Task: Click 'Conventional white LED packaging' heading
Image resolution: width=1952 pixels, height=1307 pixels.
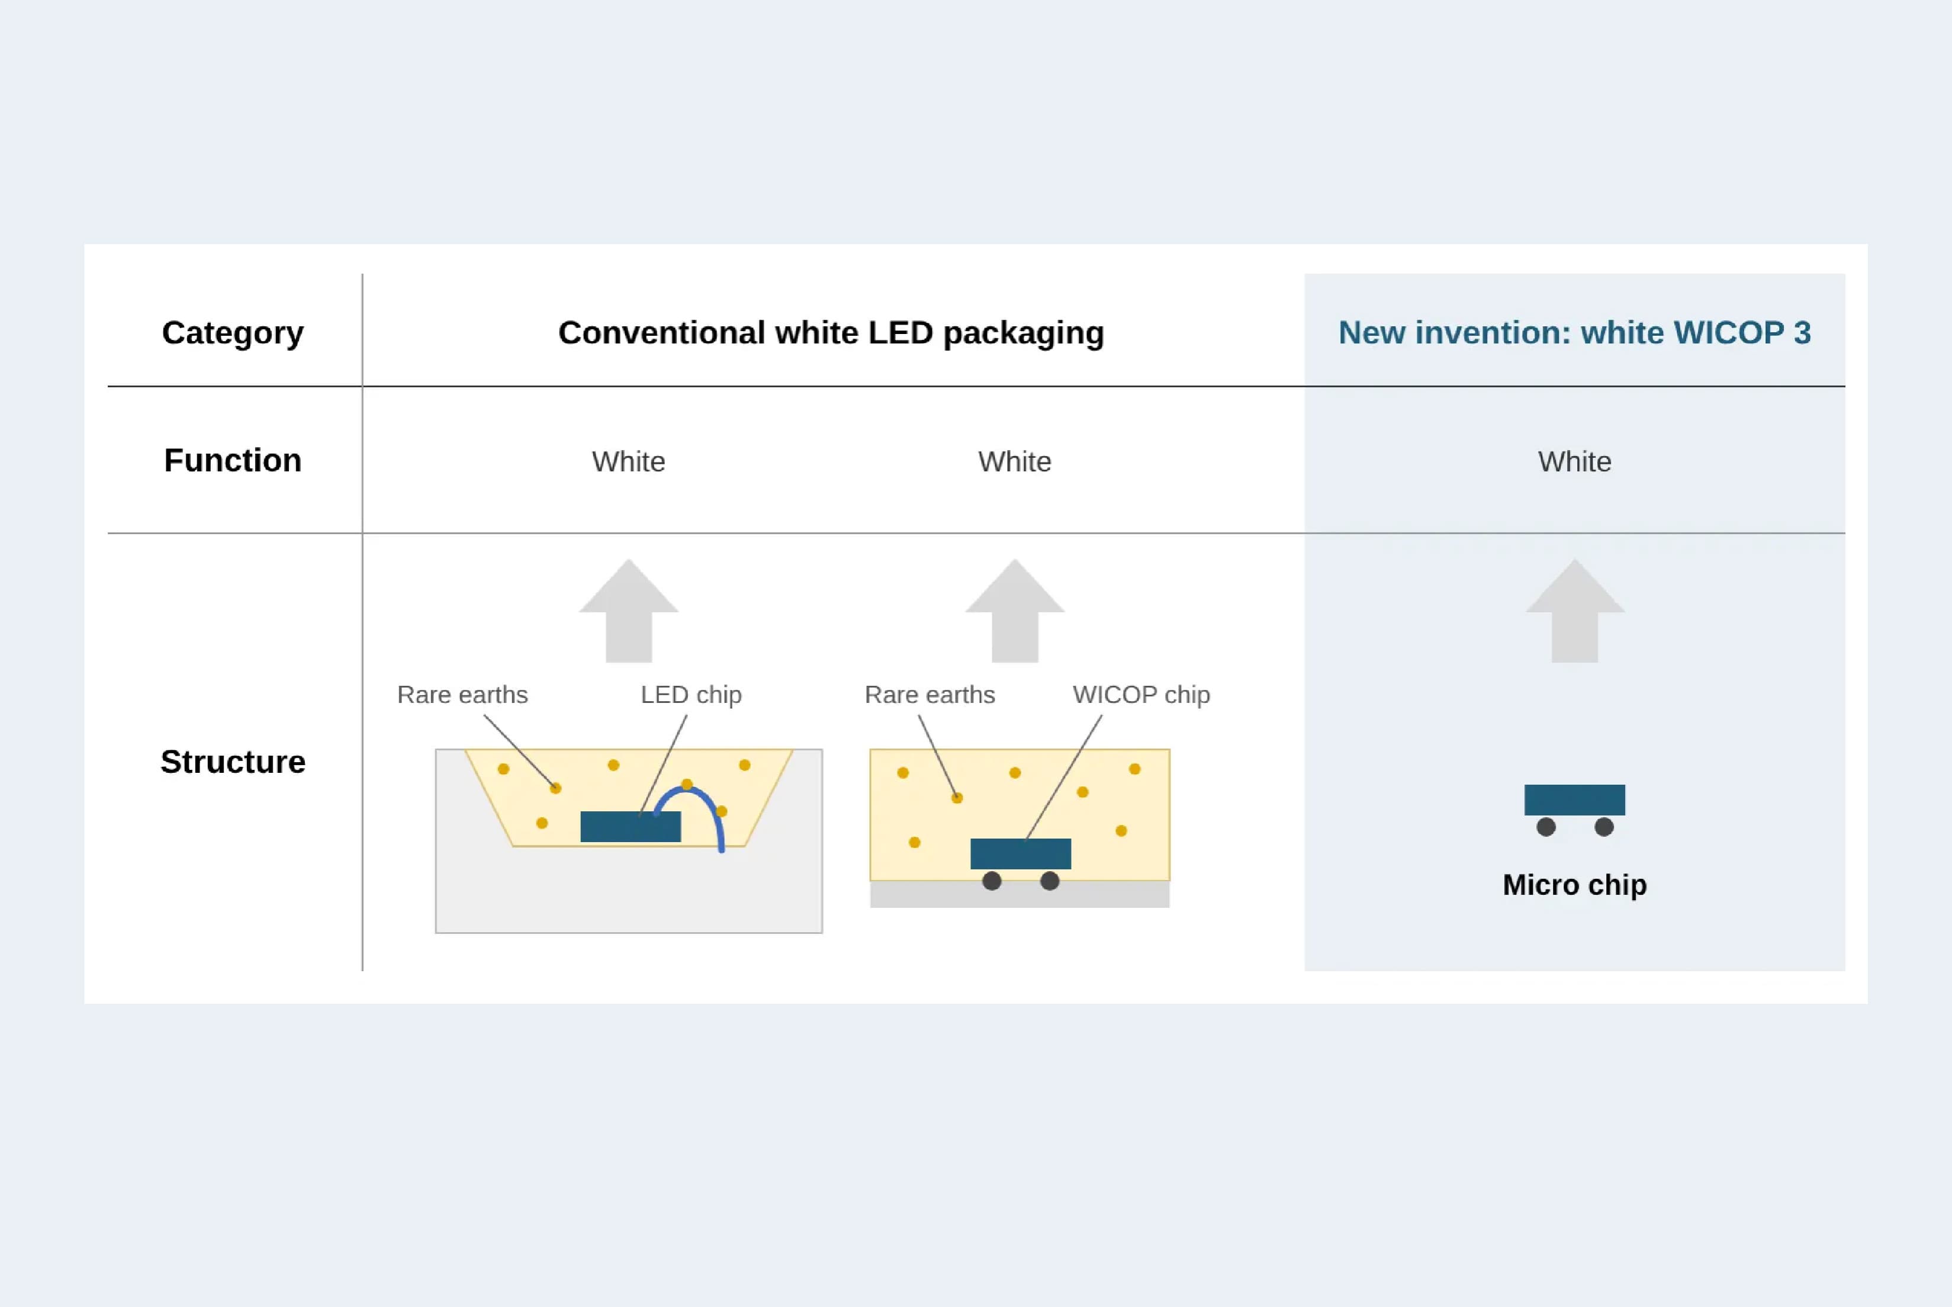Action: [831, 333]
